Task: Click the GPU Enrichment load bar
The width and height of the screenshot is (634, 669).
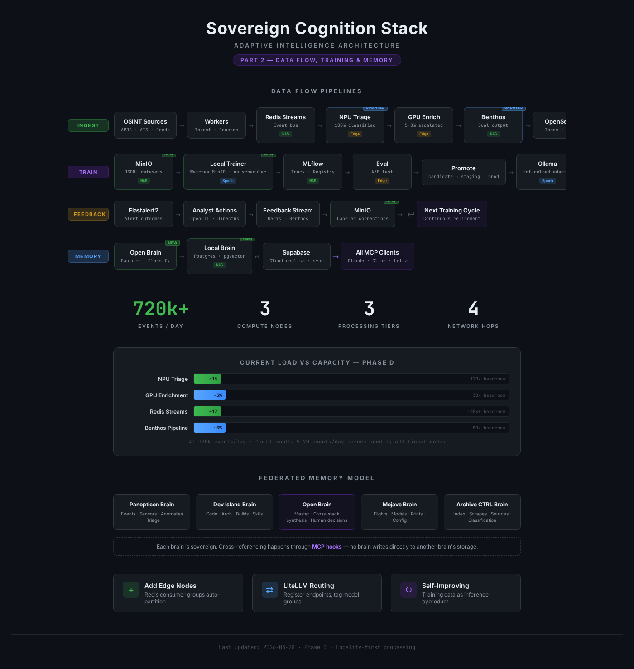Action: point(351,395)
